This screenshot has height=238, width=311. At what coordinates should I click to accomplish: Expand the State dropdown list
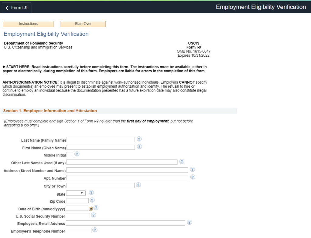[81, 192]
